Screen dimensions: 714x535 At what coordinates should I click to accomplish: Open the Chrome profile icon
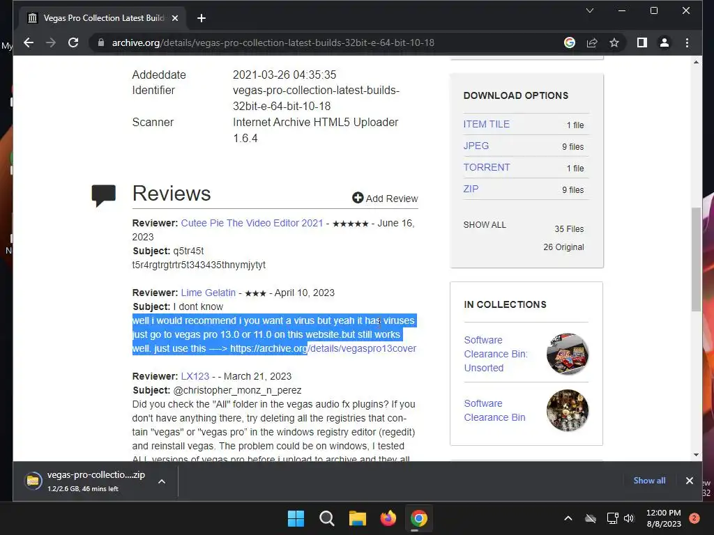(664, 42)
